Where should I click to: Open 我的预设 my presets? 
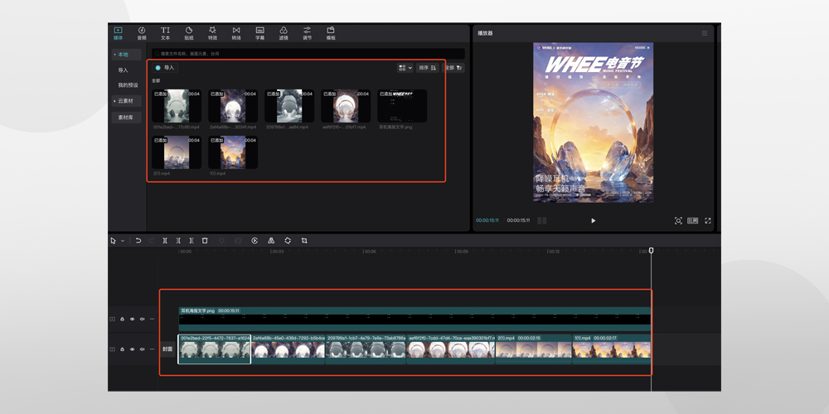click(128, 85)
